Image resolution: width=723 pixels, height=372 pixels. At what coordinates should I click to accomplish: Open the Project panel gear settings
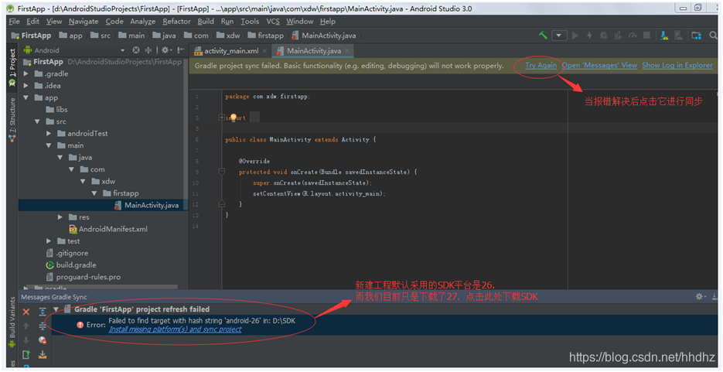click(165, 50)
